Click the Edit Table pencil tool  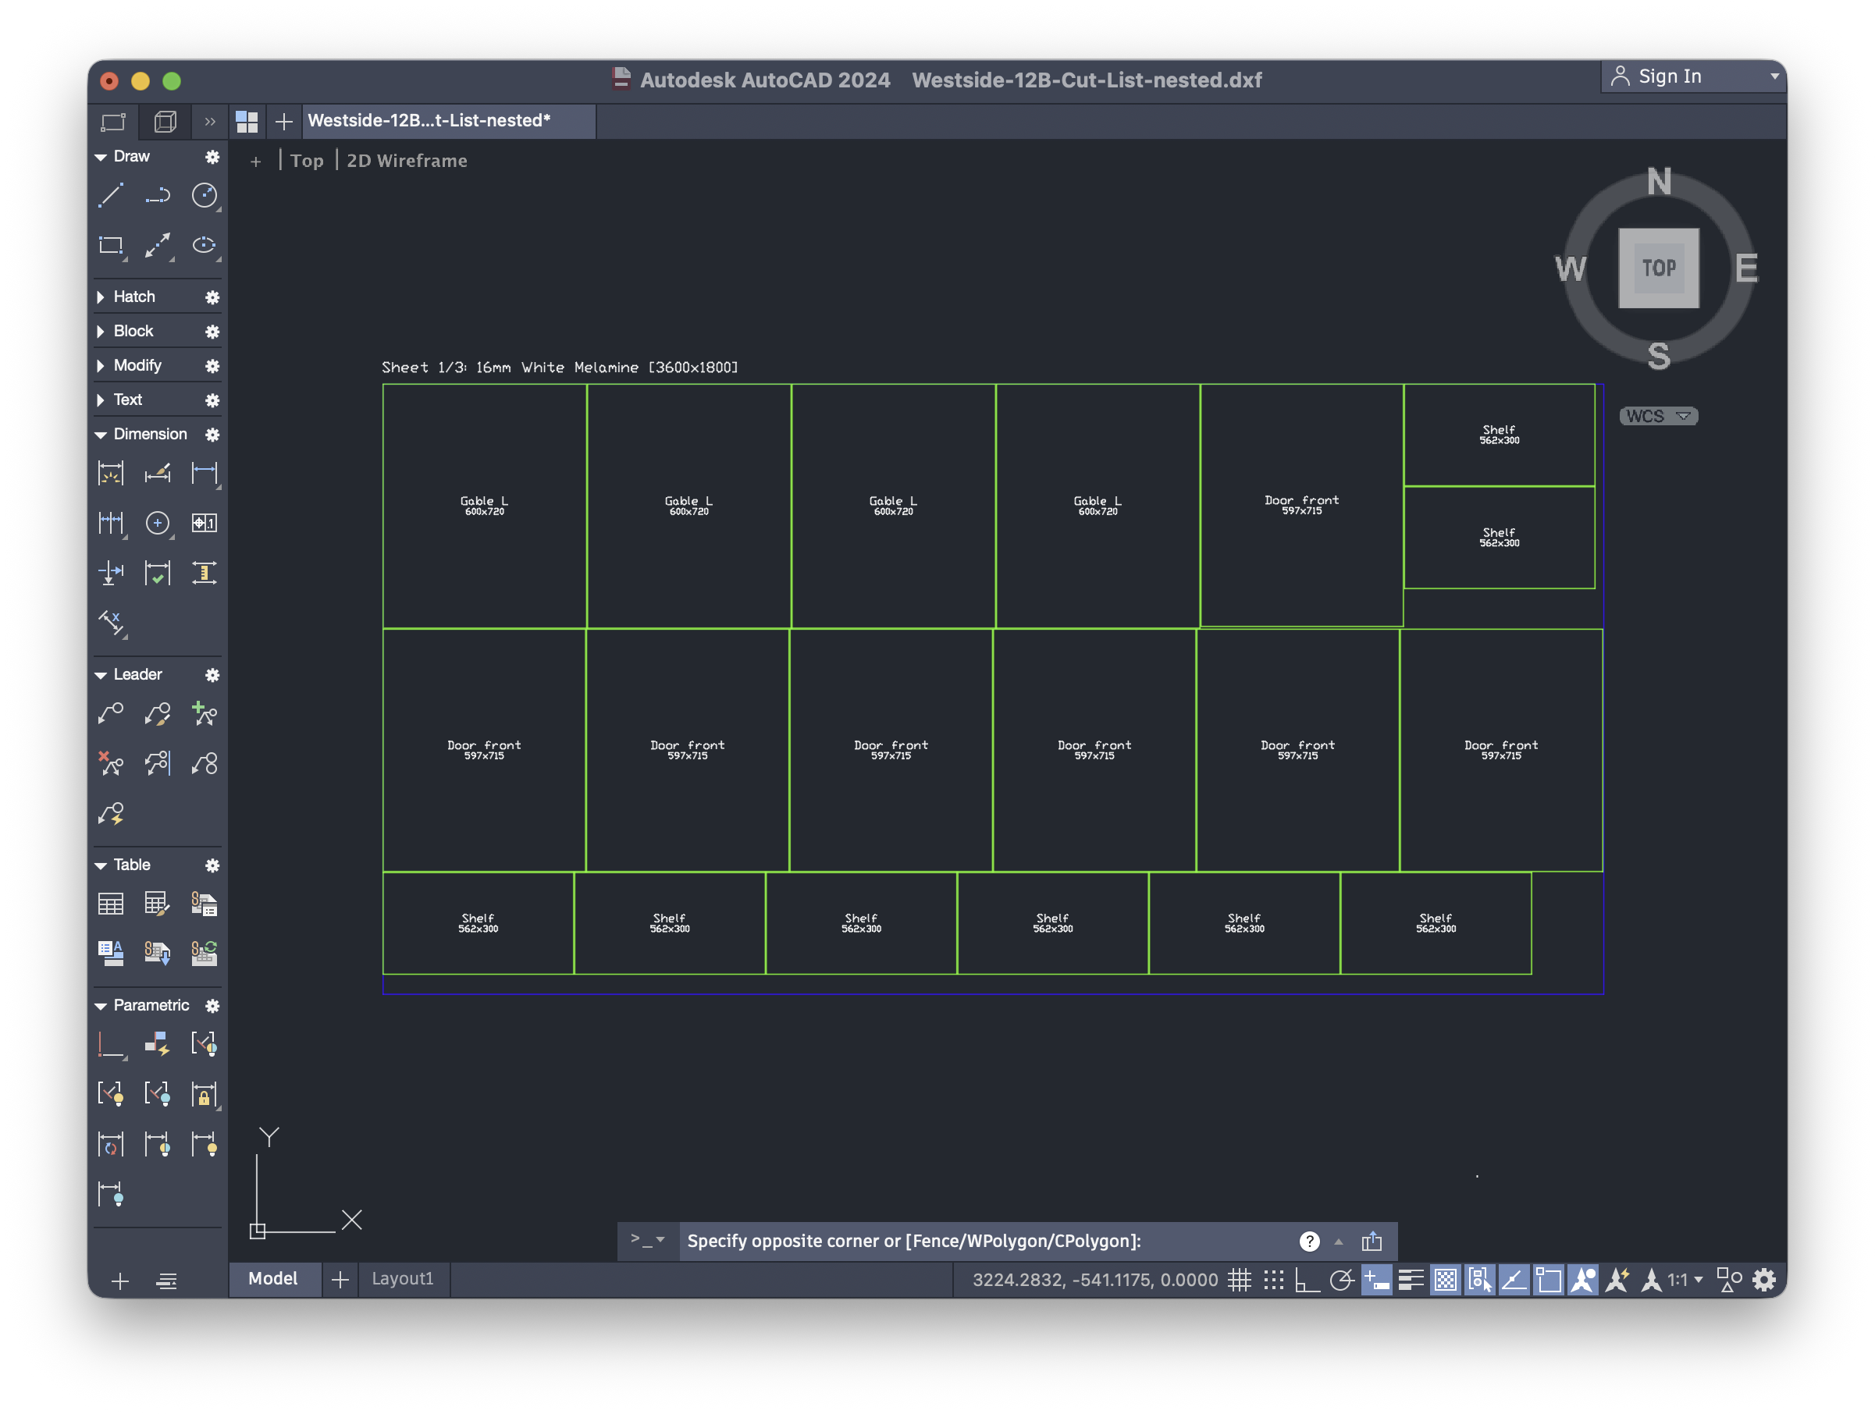click(x=158, y=904)
